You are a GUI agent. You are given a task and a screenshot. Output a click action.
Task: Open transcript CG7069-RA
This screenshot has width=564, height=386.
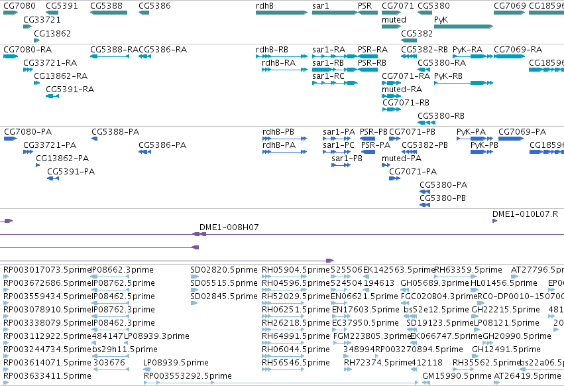click(518, 50)
